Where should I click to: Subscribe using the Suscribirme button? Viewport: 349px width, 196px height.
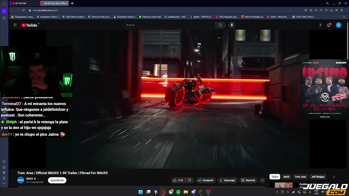point(57,180)
